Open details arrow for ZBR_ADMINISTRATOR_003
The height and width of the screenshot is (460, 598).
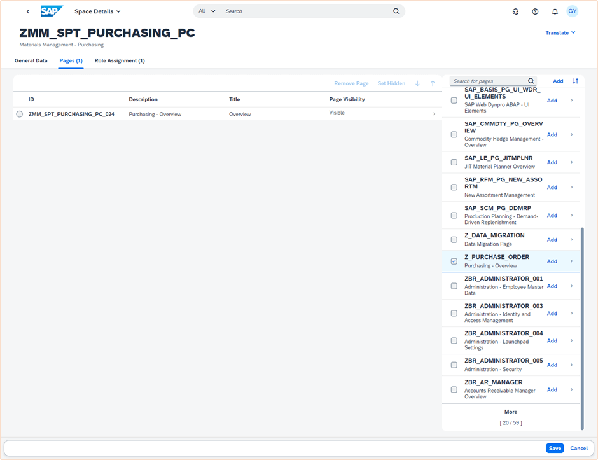tap(571, 313)
